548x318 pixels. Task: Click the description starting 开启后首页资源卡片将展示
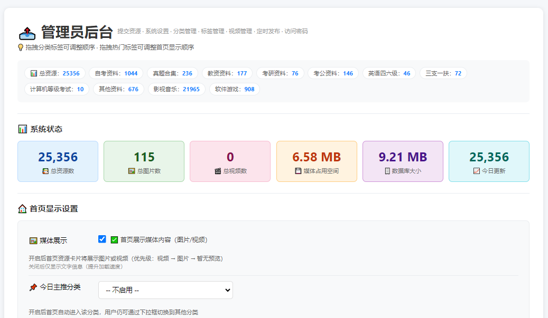point(126,258)
